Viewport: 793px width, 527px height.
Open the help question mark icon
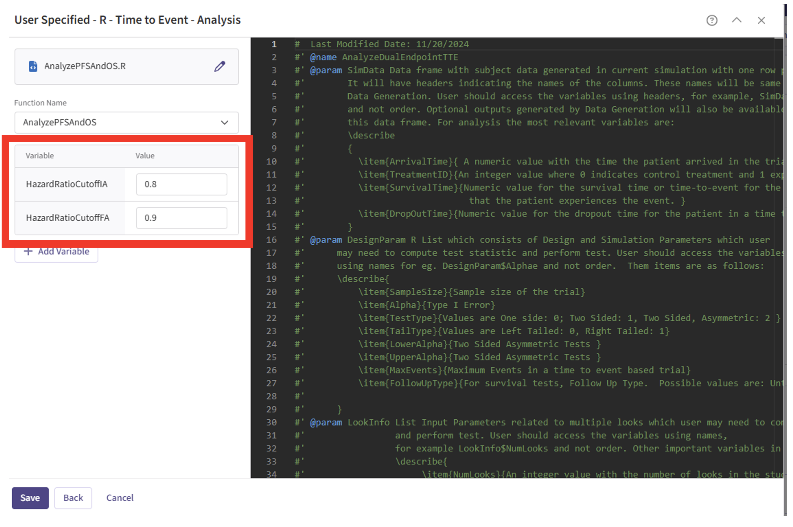pos(711,20)
